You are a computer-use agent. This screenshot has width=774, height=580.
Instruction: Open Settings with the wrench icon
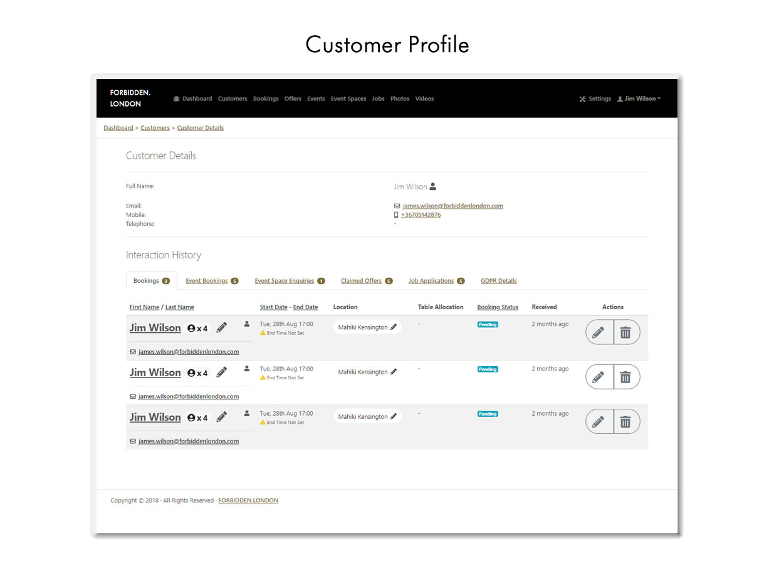(595, 98)
